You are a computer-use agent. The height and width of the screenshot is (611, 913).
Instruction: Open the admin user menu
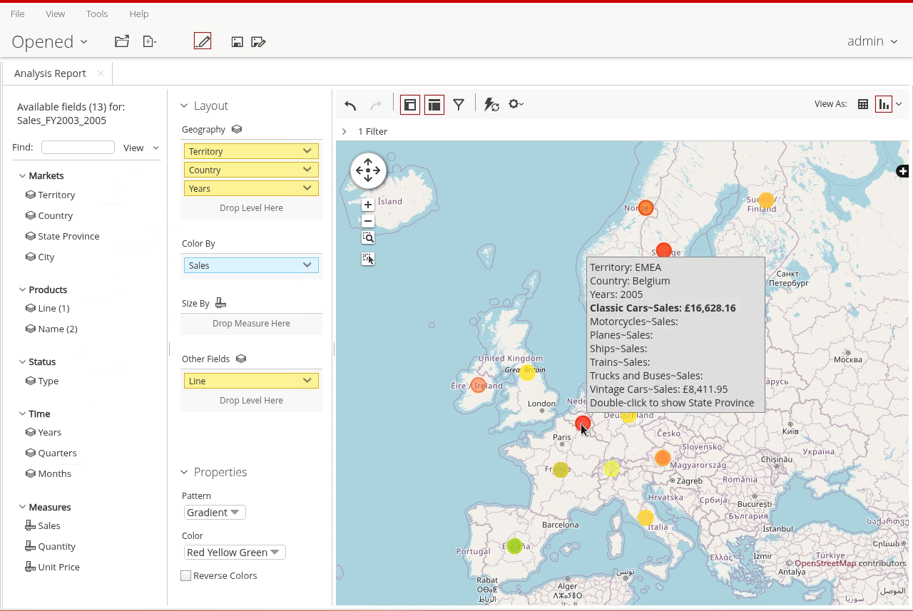tap(872, 41)
